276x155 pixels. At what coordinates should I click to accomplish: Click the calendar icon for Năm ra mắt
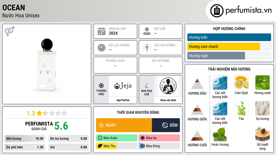(102, 31)
